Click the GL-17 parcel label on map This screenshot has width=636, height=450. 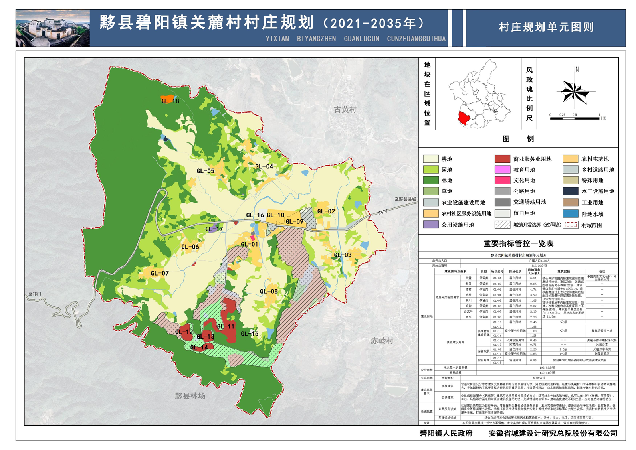click(214, 229)
